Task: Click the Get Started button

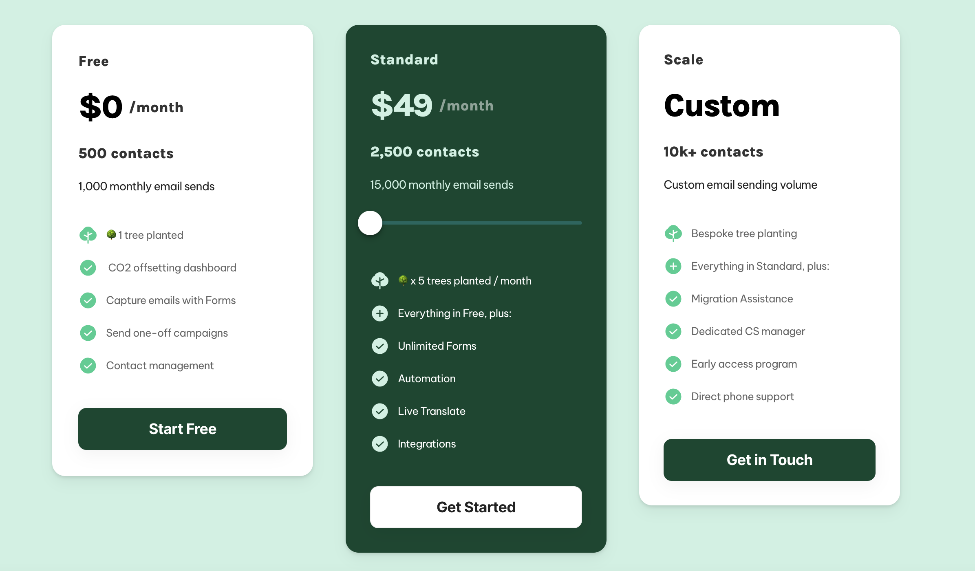Action: pos(476,507)
